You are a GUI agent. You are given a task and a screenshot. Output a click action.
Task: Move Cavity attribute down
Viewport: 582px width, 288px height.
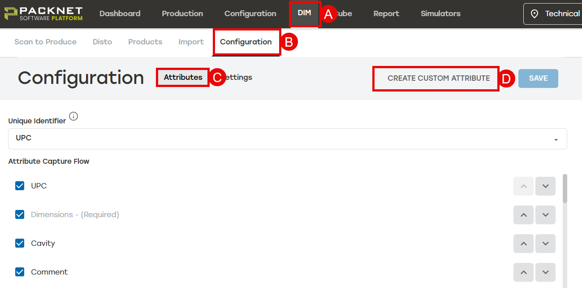click(545, 244)
